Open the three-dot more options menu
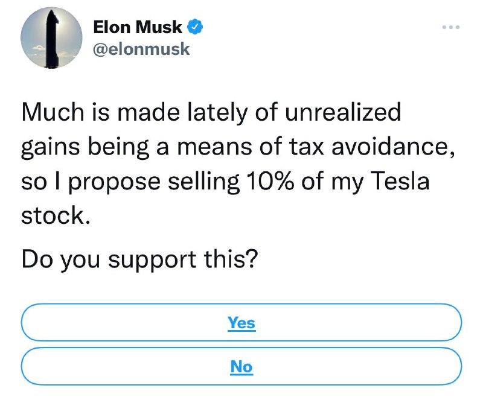The height and width of the screenshot is (397, 483). click(450, 27)
